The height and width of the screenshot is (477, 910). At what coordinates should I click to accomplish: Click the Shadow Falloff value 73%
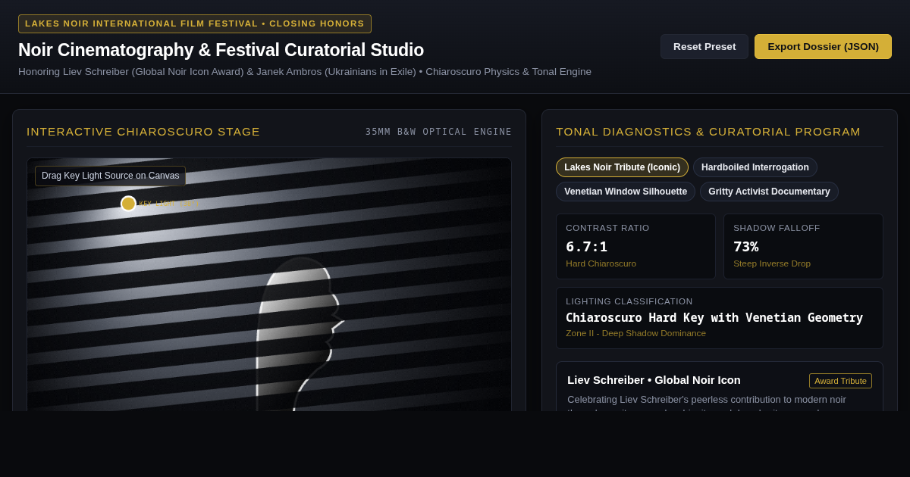[745, 246]
